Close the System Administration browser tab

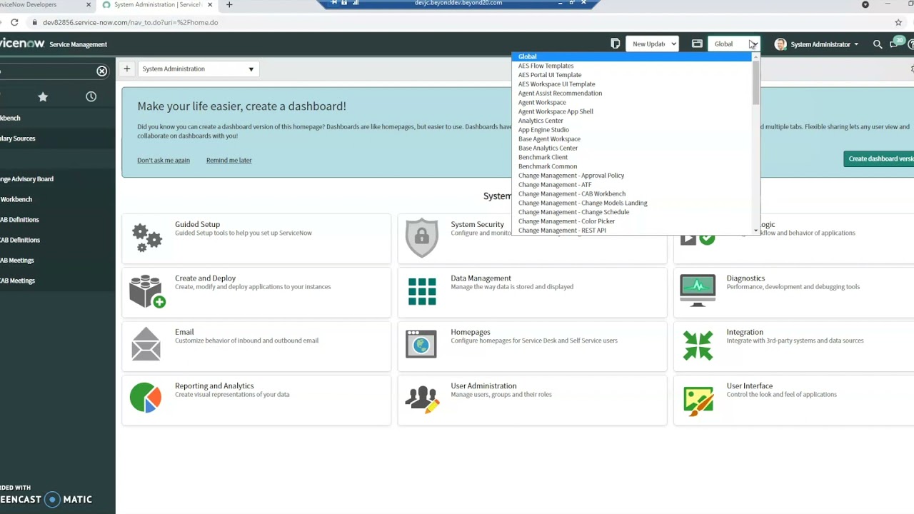click(x=211, y=5)
